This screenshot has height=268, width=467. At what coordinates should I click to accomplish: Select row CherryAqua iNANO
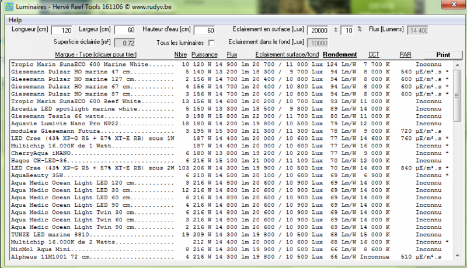(x=231, y=153)
